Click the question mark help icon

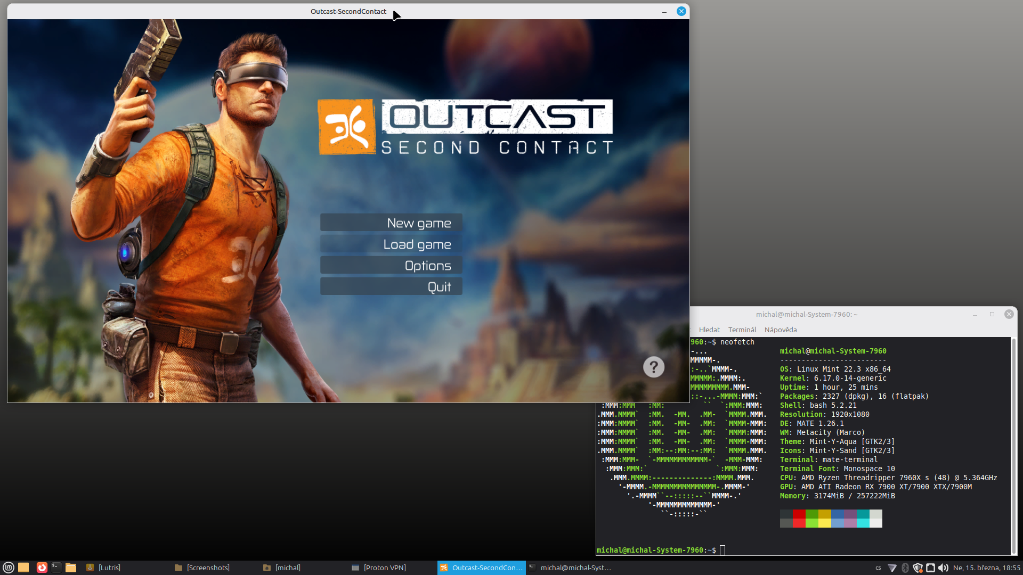pyautogui.click(x=653, y=367)
